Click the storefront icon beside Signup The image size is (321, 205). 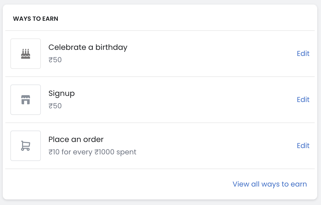click(26, 100)
